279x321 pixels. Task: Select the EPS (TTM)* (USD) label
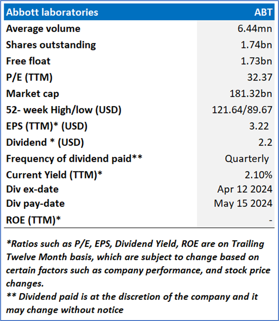point(46,126)
